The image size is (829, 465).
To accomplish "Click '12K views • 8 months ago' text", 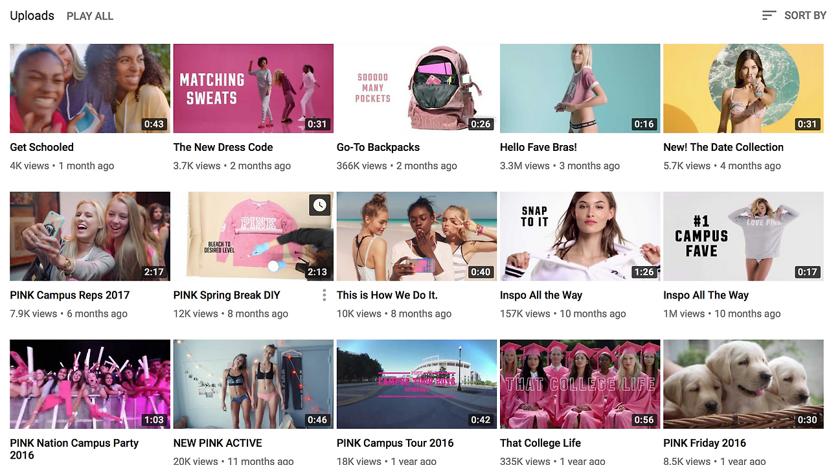I will pyautogui.click(x=231, y=313).
